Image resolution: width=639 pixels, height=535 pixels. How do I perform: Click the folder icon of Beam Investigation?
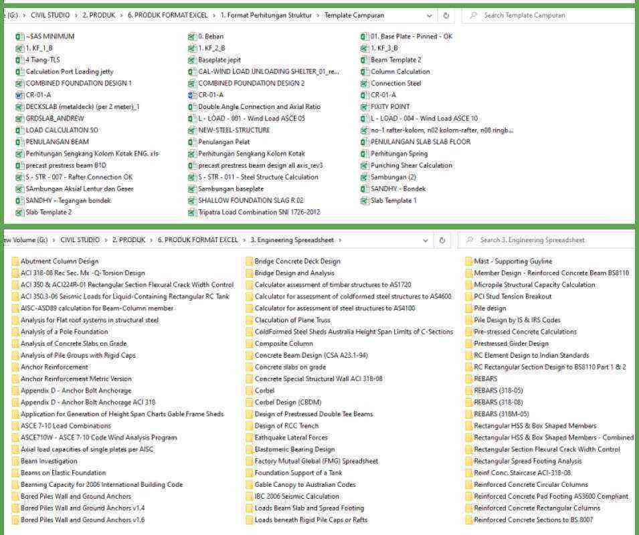click(15, 461)
